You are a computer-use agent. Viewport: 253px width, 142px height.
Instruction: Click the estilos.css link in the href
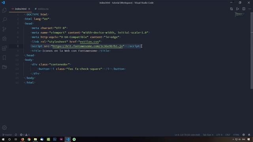pyautogui.click(x=89, y=42)
